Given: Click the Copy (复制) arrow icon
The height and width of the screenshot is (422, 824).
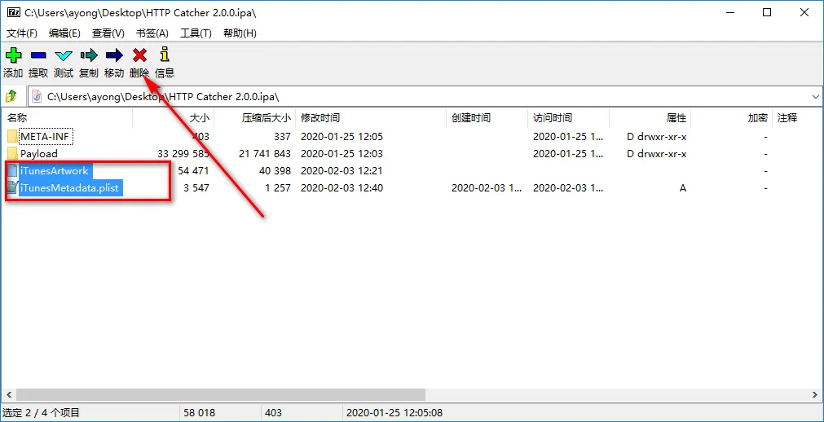Looking at the screenshot, I should pos(89,55).
